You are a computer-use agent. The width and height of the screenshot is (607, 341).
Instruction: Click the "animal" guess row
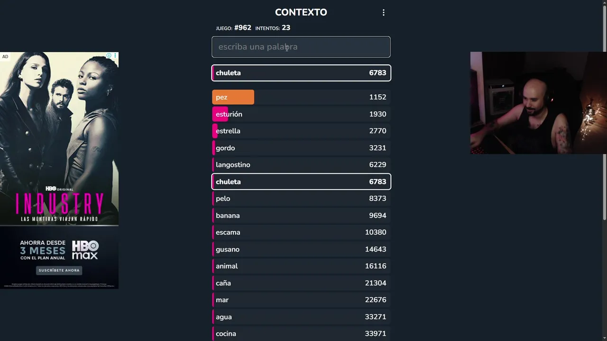click(x=301, y=266)
